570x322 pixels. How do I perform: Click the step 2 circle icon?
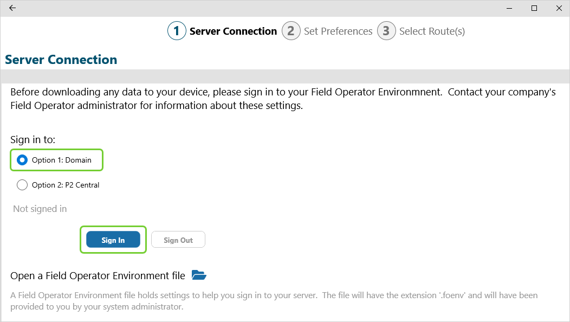tap(291, 31)
